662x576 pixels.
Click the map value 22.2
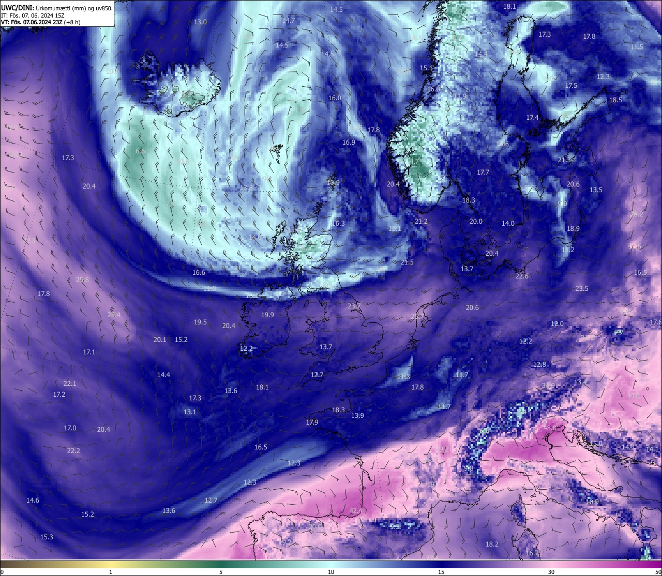[x=73, y=450]
